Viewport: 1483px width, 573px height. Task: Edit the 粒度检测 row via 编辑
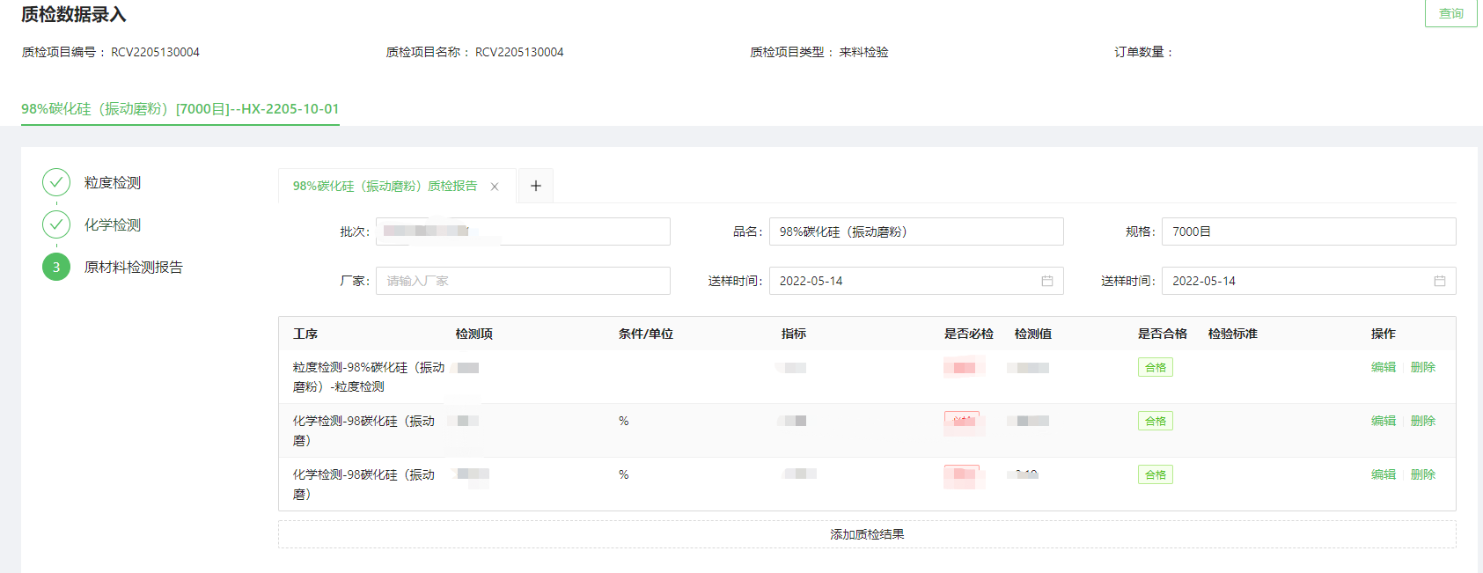1383,367
